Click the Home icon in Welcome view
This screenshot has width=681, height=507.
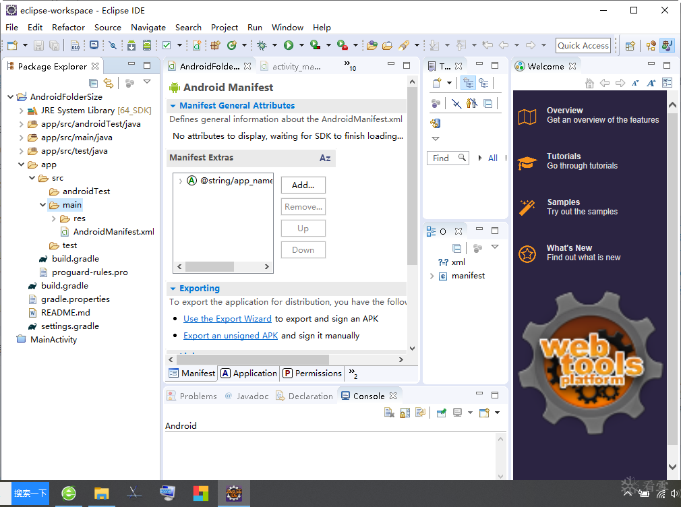click(x=589, y=83)
